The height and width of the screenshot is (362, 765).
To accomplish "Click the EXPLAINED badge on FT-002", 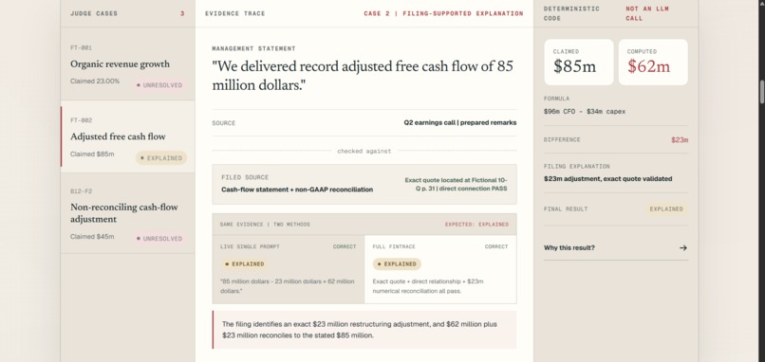I will pos(161,158).
